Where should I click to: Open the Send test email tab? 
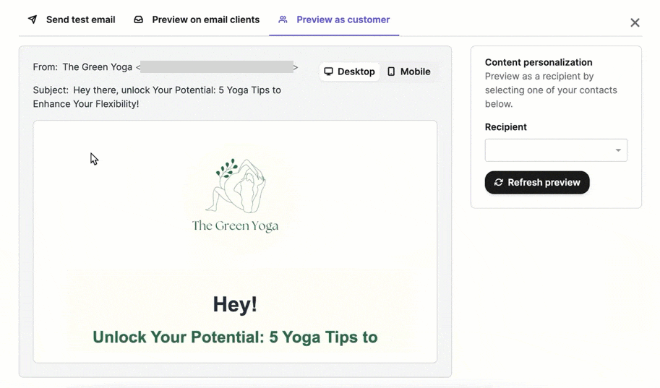coord(72,20)
